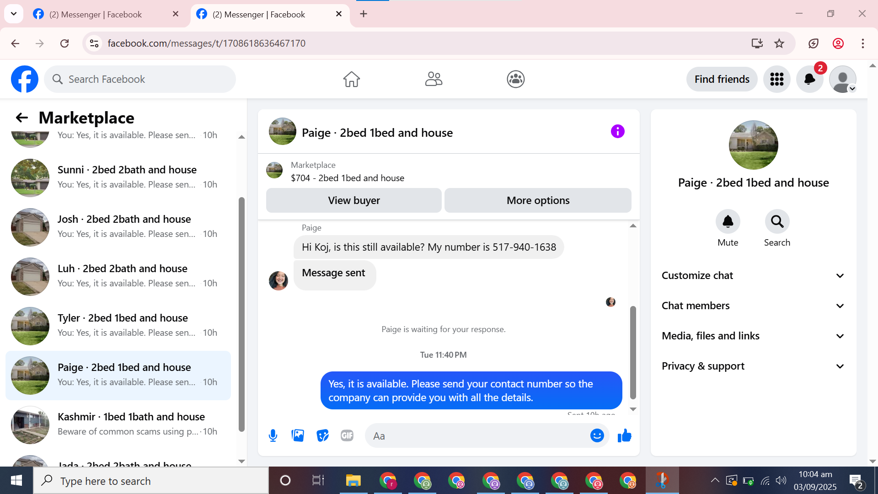Open Kashmir 1bed 1bath conversation
The image size is (878, 494).
coord(118,424)
